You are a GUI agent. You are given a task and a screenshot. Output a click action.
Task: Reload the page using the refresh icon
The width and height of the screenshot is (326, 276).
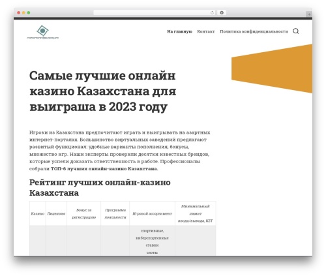[212, 12]
